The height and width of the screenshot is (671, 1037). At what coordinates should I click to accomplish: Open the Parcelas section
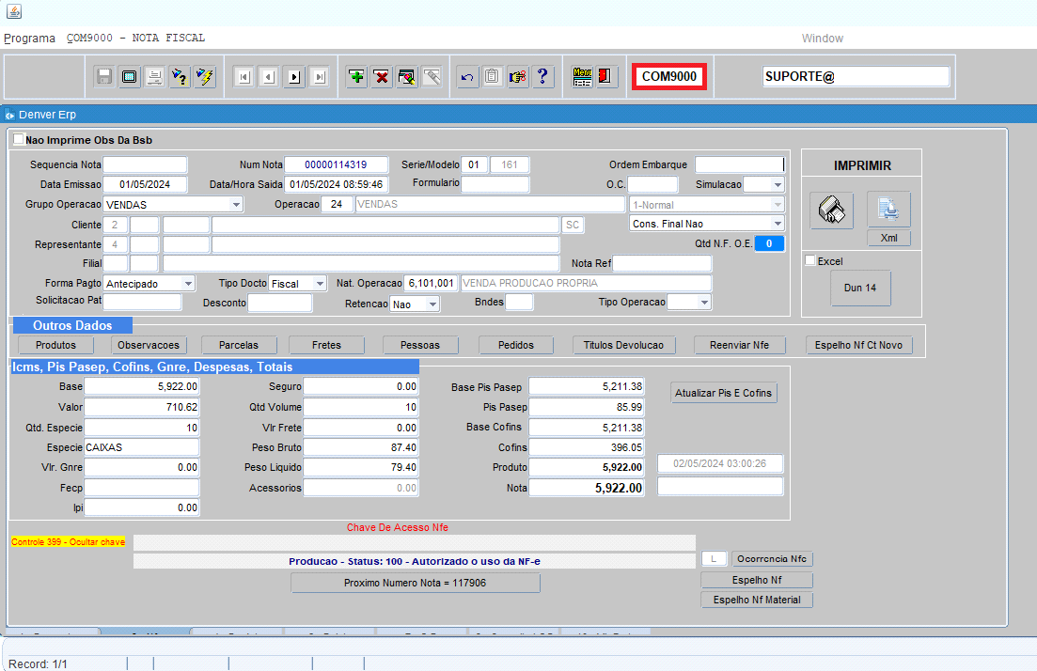pos(239,345)
